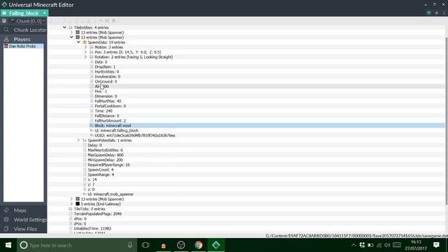Close the Falling_block tab

tap(45, 13)
